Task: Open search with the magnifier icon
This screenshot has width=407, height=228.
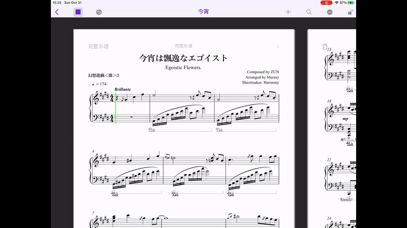Action: click(309, 12)
